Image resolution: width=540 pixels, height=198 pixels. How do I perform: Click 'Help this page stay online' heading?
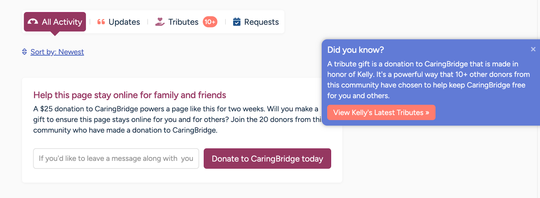point(130,95)
